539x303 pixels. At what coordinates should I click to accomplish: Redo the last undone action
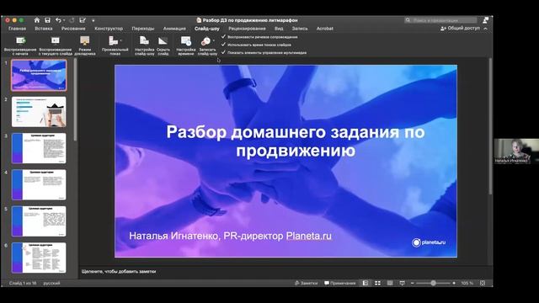[72, 20]
